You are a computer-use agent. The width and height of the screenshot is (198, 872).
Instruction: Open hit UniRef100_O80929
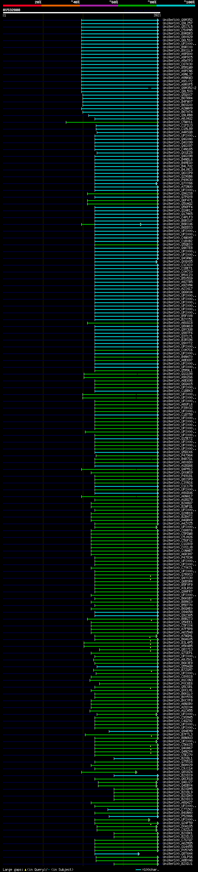pos(178,37)
